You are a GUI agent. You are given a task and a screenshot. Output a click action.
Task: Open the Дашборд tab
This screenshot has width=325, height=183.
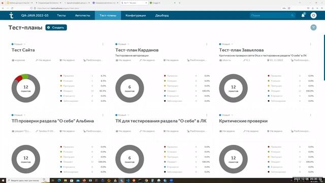[162, 15]
